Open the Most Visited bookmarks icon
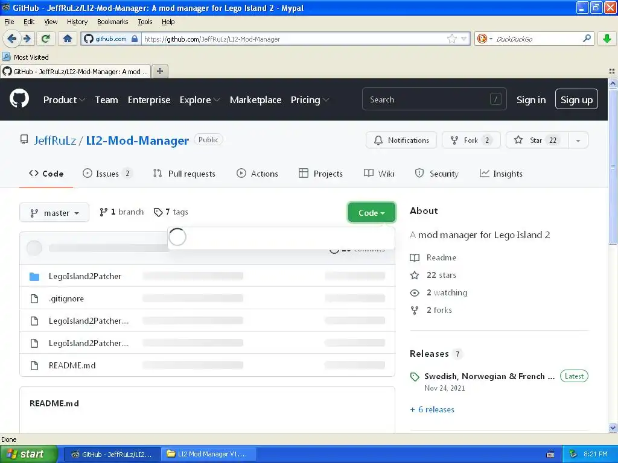618x463 pixels. click(6, 57)
